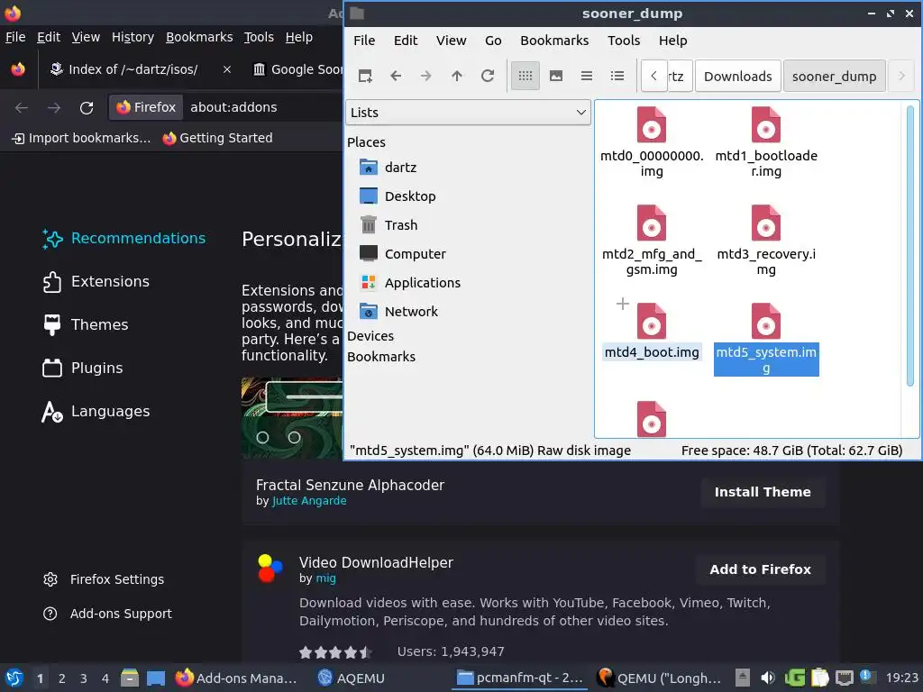Reload the sooner_dump folder view
This screenshot has width=923, height=692.
click(488, 76)
